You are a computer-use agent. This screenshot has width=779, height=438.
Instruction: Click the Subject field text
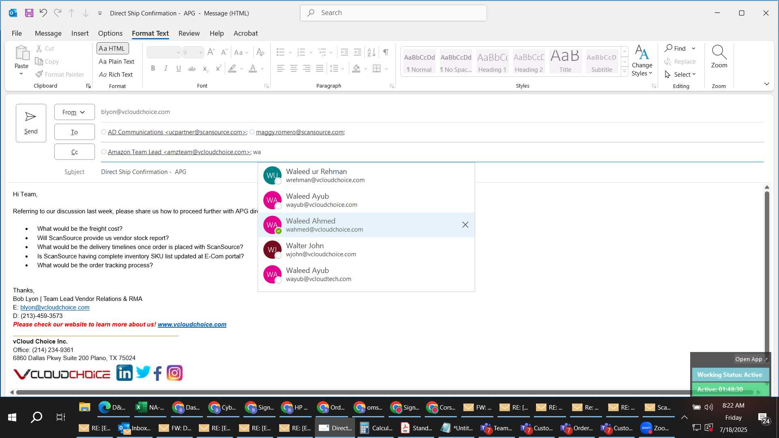point(144,172)
